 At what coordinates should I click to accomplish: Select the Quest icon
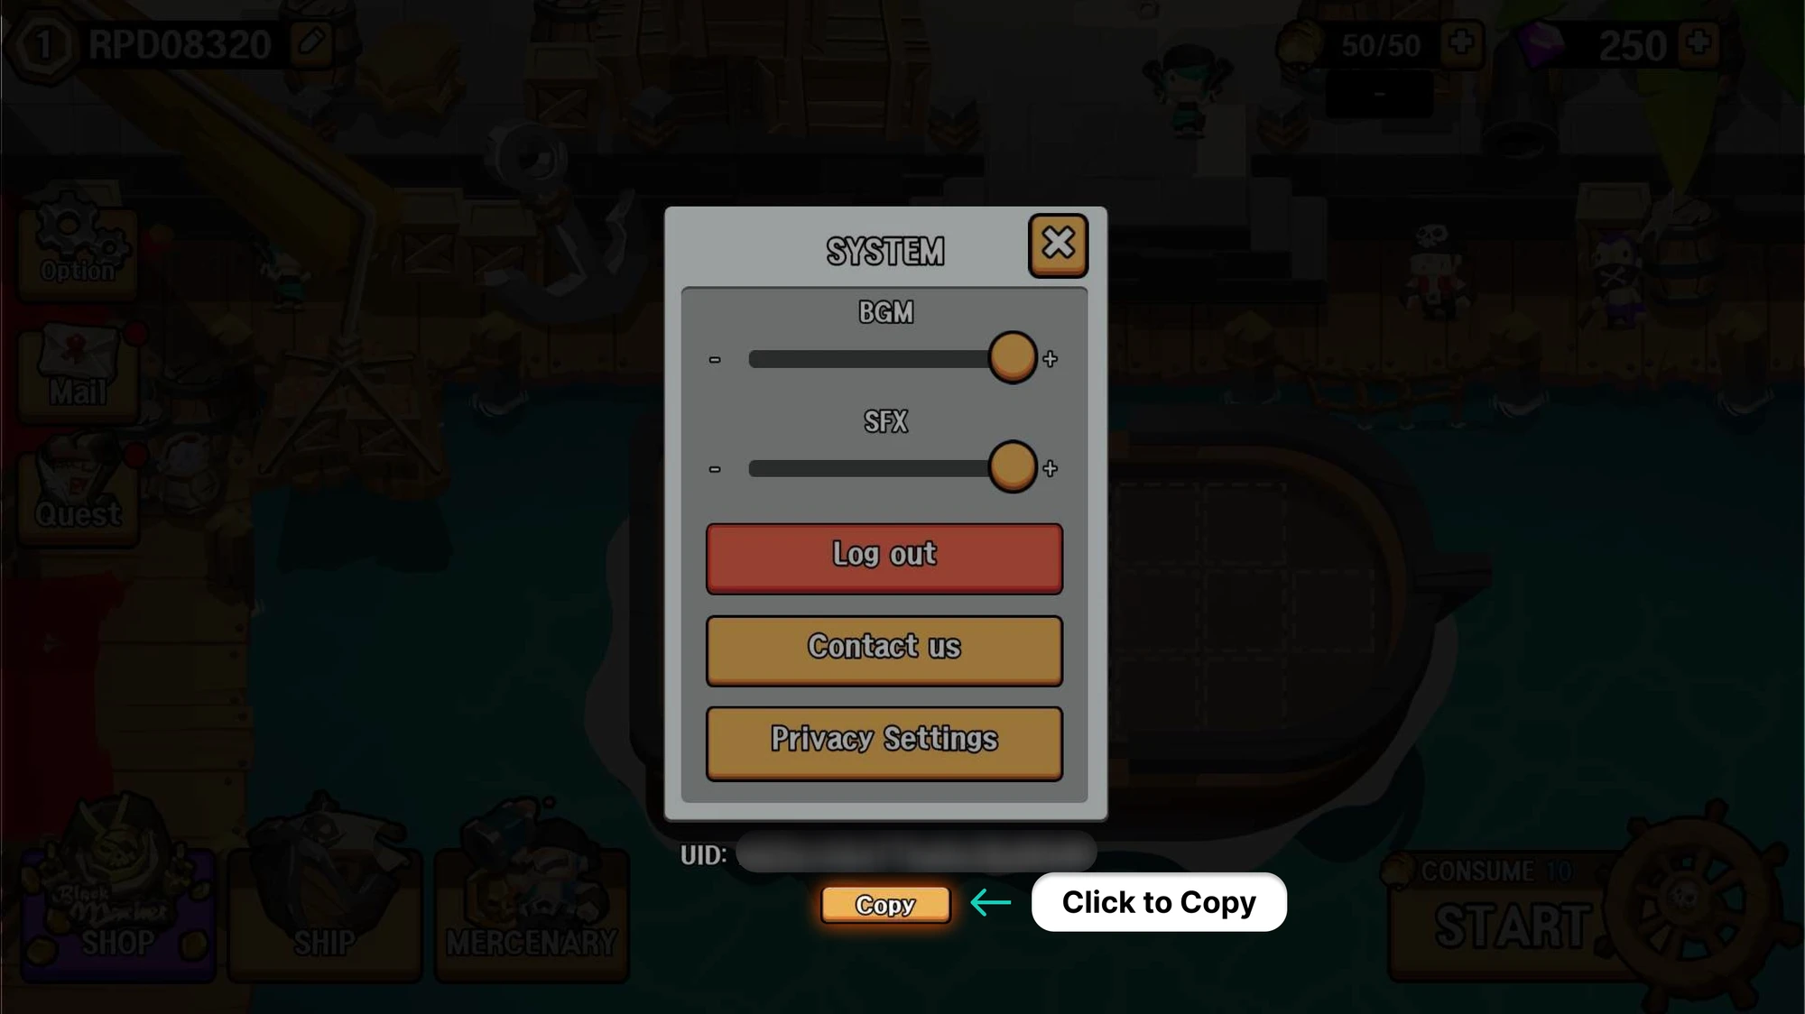79,490
